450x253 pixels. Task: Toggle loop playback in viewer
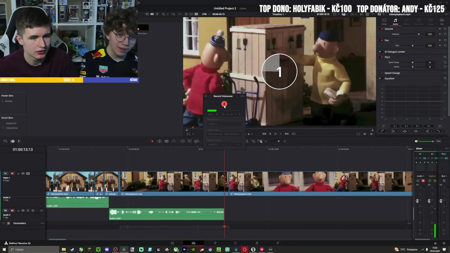[x=294, y=134]
